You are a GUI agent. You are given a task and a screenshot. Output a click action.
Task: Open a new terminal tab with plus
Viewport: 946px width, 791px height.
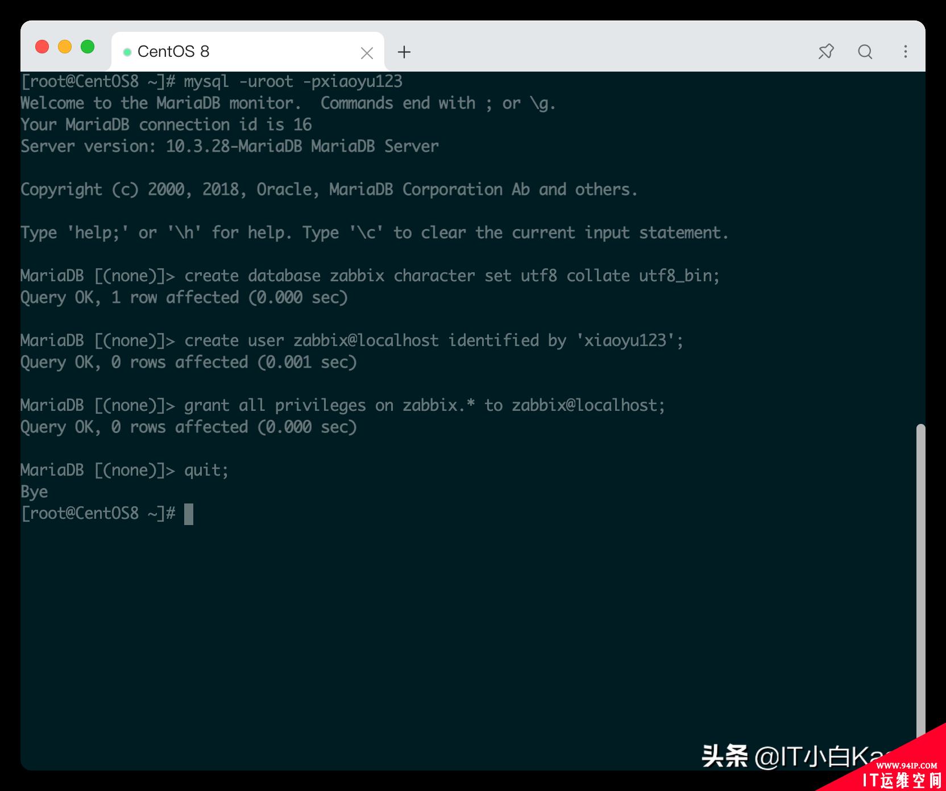click(x=404, y=52)
